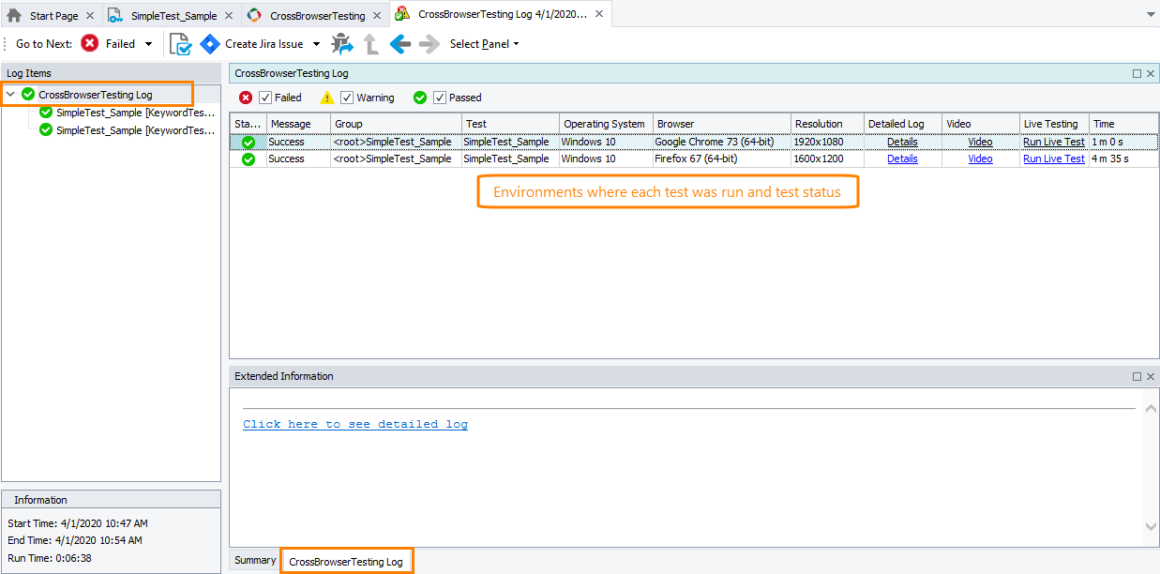Click the blue back arrow icon

[x=400, y=43]
